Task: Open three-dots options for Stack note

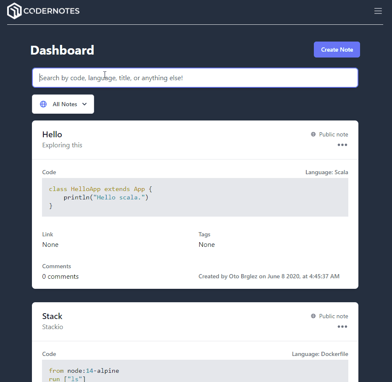Action: 342,327
